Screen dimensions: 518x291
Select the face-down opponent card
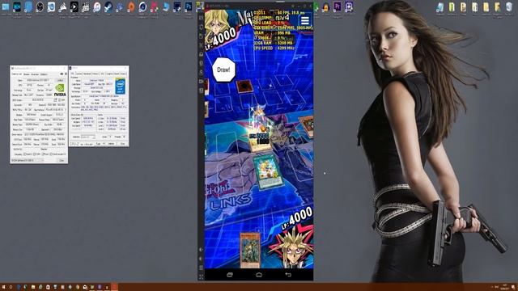pyautogui.click(x=244, y=86)
